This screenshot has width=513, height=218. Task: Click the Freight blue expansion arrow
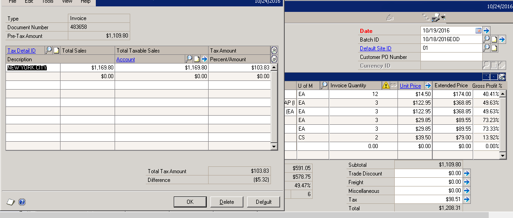click(x=467, y=182)
